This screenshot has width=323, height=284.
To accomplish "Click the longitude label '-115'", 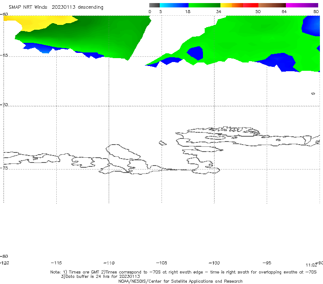I will [x=56, y=263].
